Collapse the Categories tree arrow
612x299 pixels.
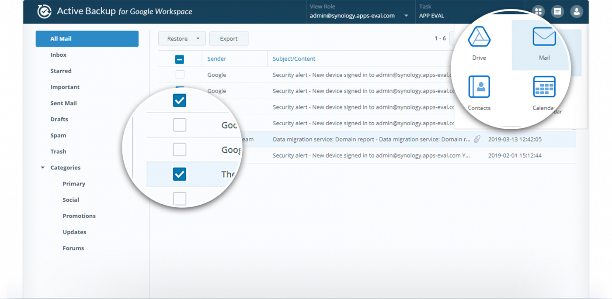tap(42, 168)
